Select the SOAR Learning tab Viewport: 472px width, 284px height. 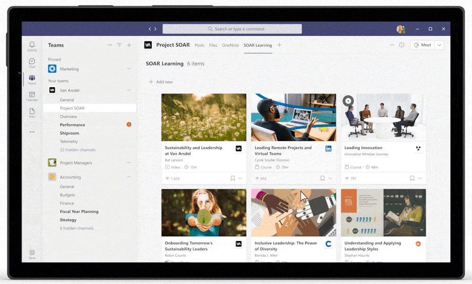(257, 45)
